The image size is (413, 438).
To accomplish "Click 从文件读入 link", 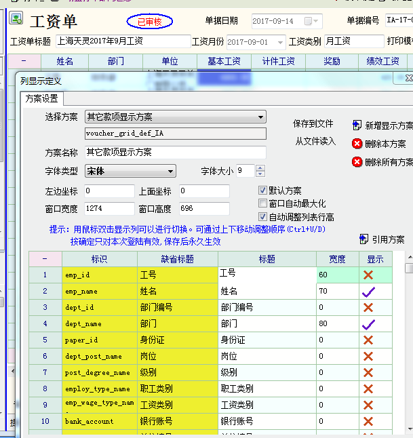I will pos(315,141).
